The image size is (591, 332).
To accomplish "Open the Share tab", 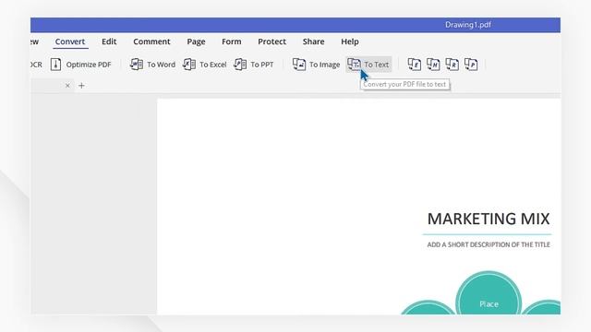I will (x=313, y=41).
